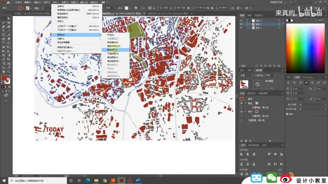Click align left icon in Paragraph panel
328x184 pixels.
(288, 83)
